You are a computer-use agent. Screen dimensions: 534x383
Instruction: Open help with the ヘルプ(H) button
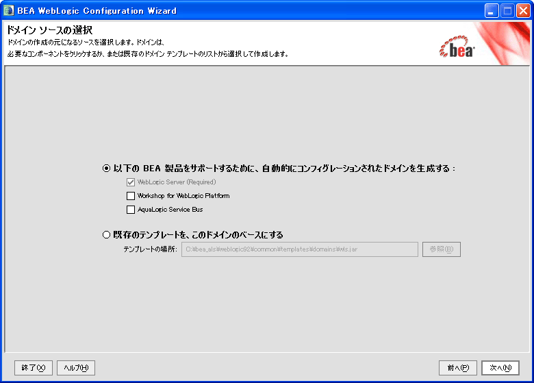click(76, 368)
